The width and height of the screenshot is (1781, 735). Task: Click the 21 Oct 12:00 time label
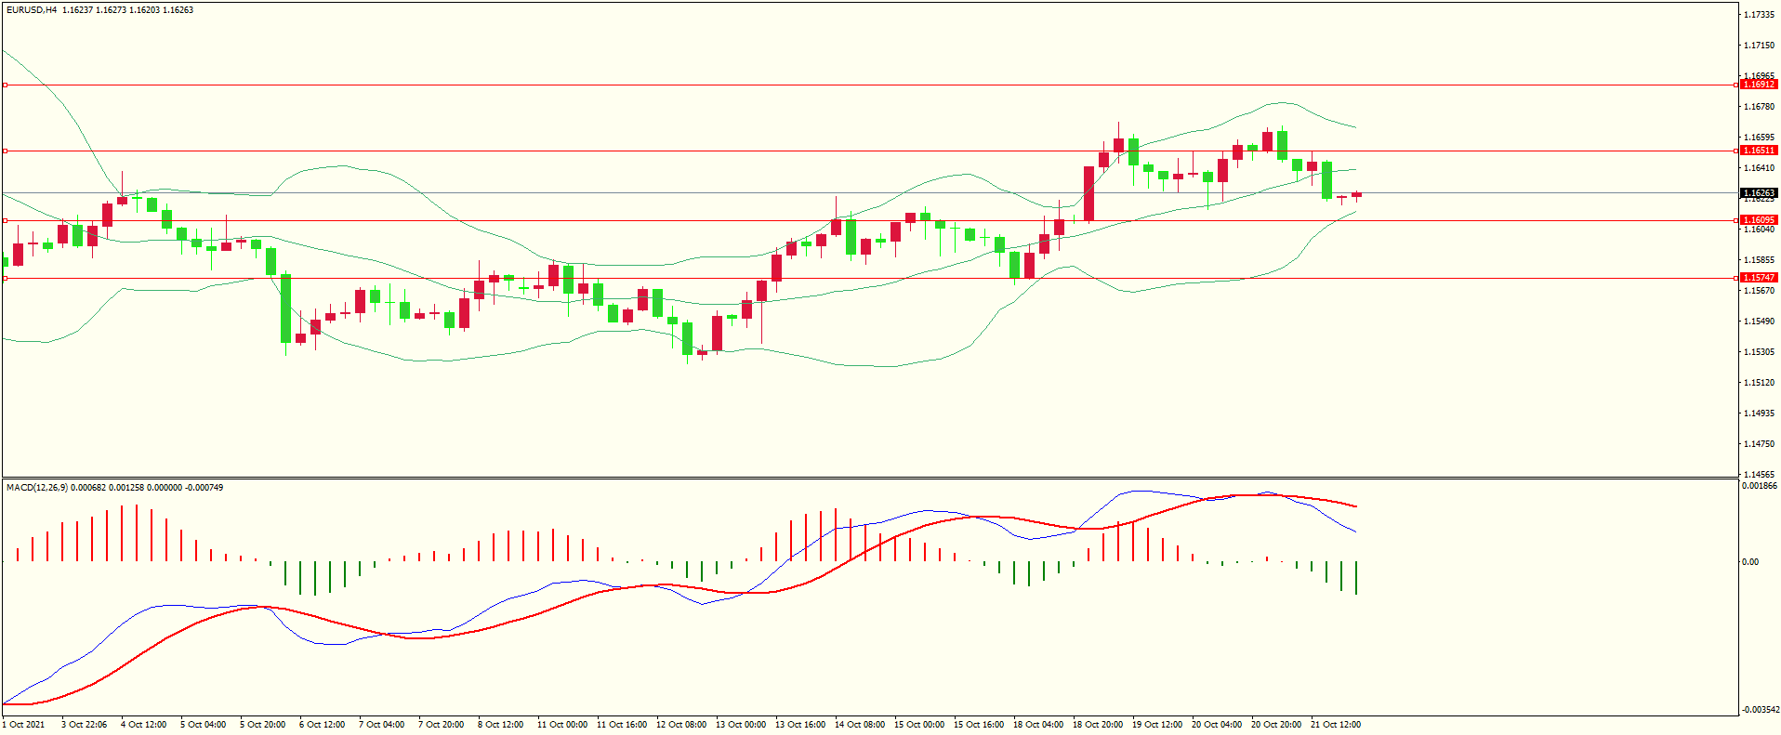coord(1336,725)
